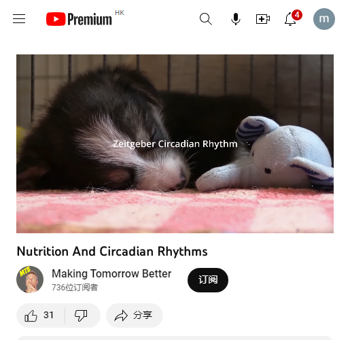Open the hamburger guide menu

pos(19,19)
